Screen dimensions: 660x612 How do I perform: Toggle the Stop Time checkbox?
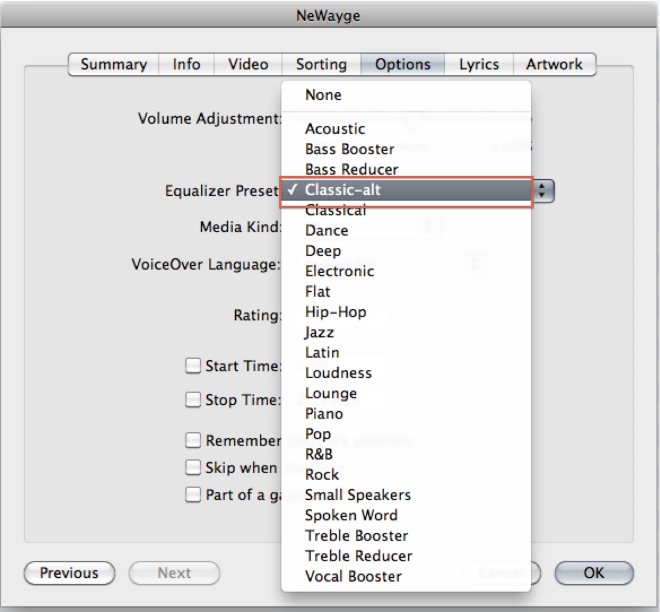pos(193,400)
